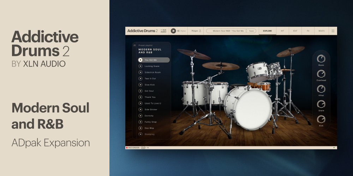Audition the Funky Snap preset play icon

(140, 122)
